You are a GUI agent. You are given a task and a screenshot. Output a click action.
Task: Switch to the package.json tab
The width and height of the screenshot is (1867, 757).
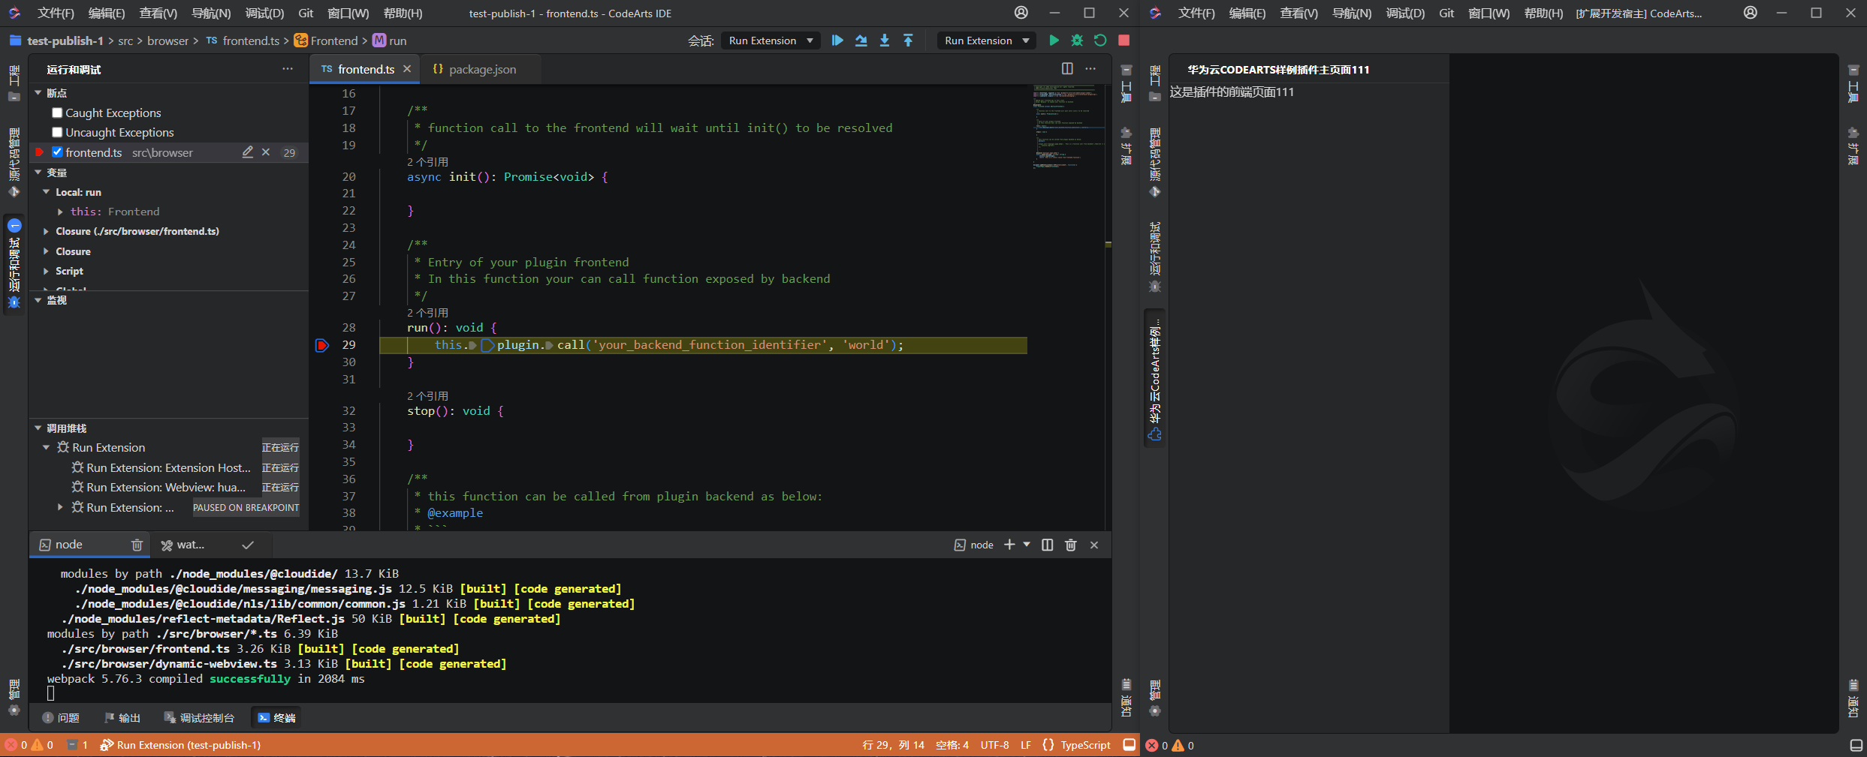(481, 70)
